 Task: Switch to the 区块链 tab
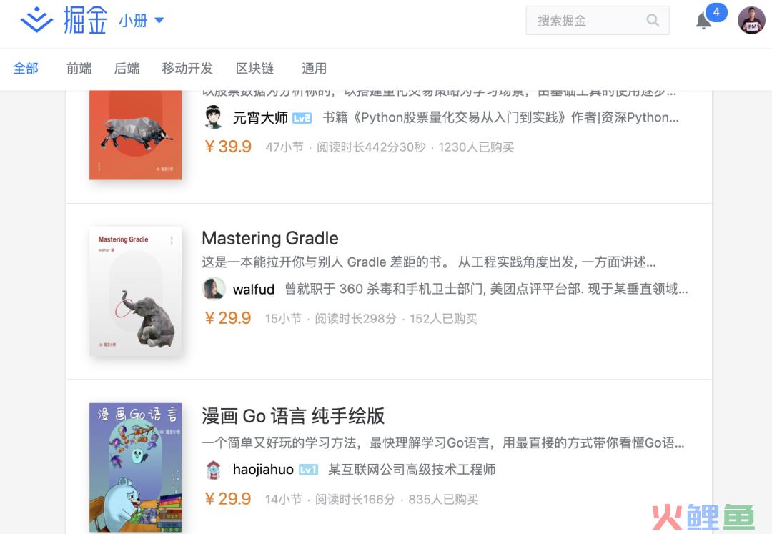pyautogui.click(x=254, y=69)
